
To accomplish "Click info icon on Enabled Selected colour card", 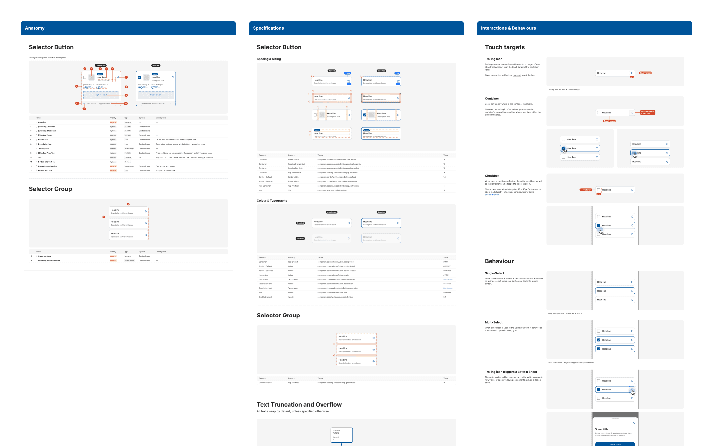I will tap(398, 223).
